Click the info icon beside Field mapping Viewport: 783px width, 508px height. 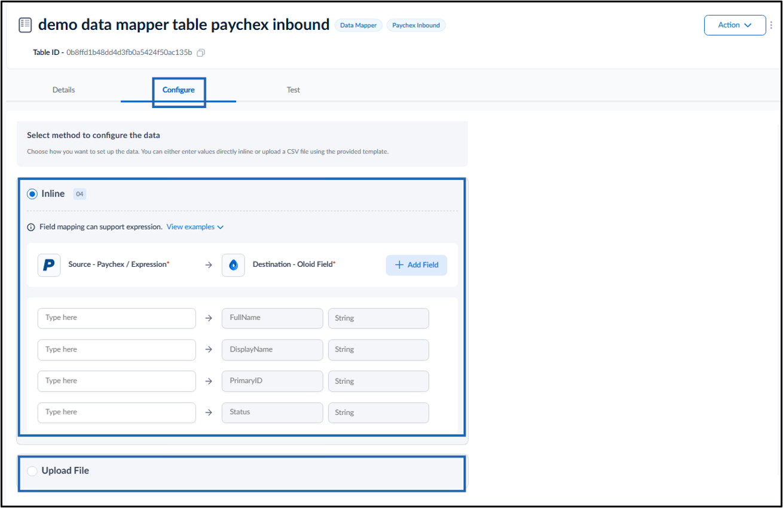click(x=31, y=227)
